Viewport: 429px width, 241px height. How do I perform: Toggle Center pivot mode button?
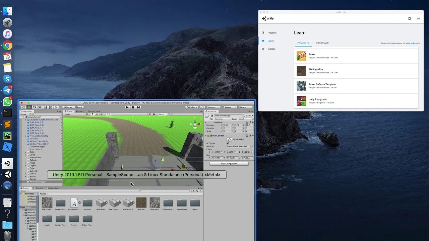68,107
